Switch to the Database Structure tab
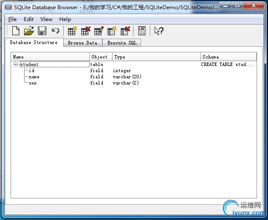This screenshot has height=220, width=268. coord(34,42)
